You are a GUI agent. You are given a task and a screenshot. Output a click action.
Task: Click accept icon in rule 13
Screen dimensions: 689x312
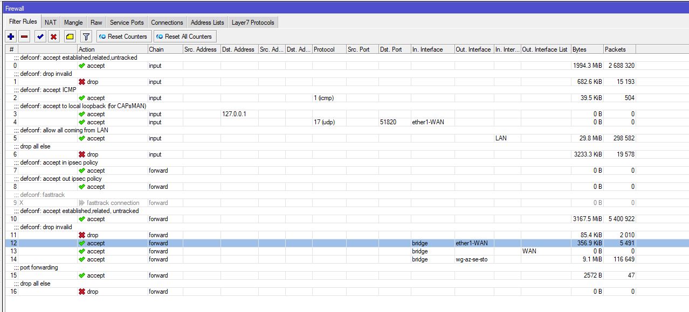(x=82, y=251)
